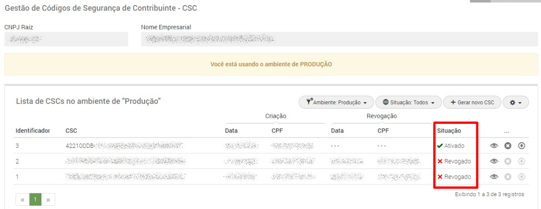Select page 1 in pagination
This screenshot has height=209, width=541.
pyautogui.click(x=35, y=199)
